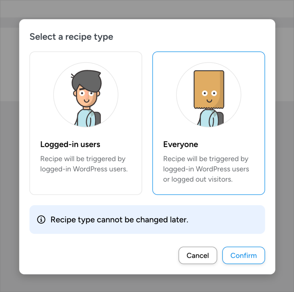Image resolution: width=294 pixels, height=292 pixels.
Task: Click the circular avatar frame on the Logged-in card
Action: [x=86, y=95]
